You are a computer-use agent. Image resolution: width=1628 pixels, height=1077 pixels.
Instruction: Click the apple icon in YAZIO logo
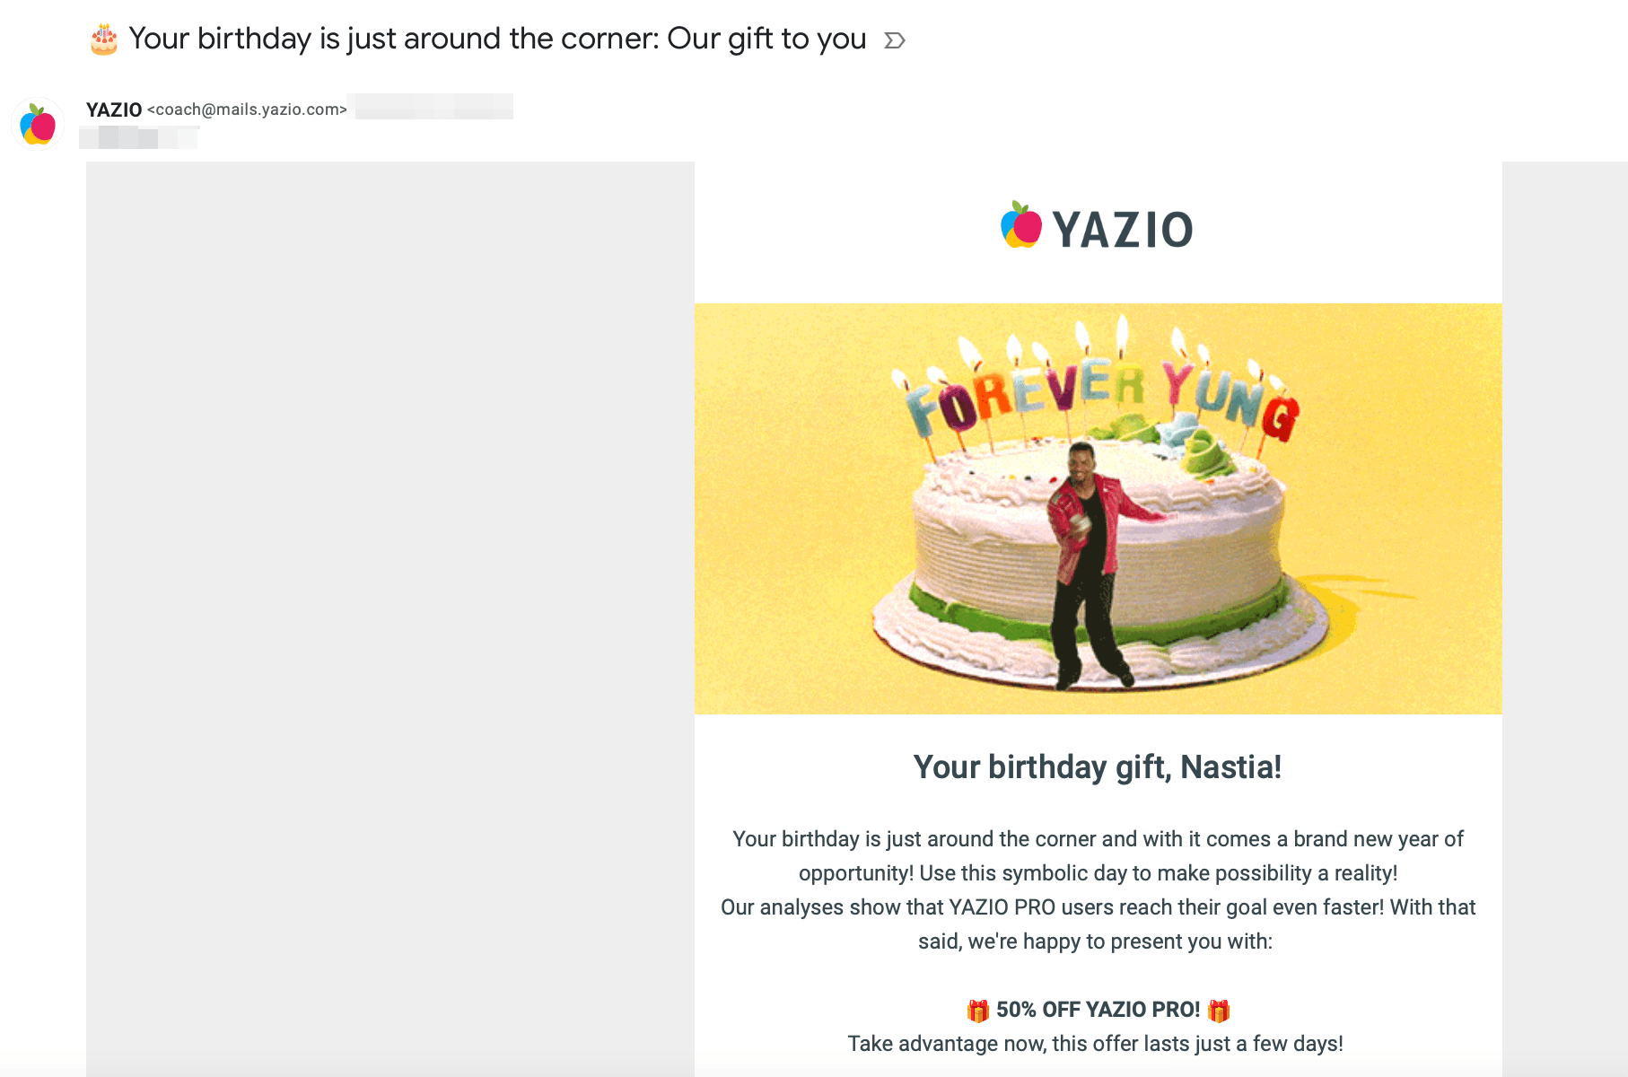[1021, 225]
